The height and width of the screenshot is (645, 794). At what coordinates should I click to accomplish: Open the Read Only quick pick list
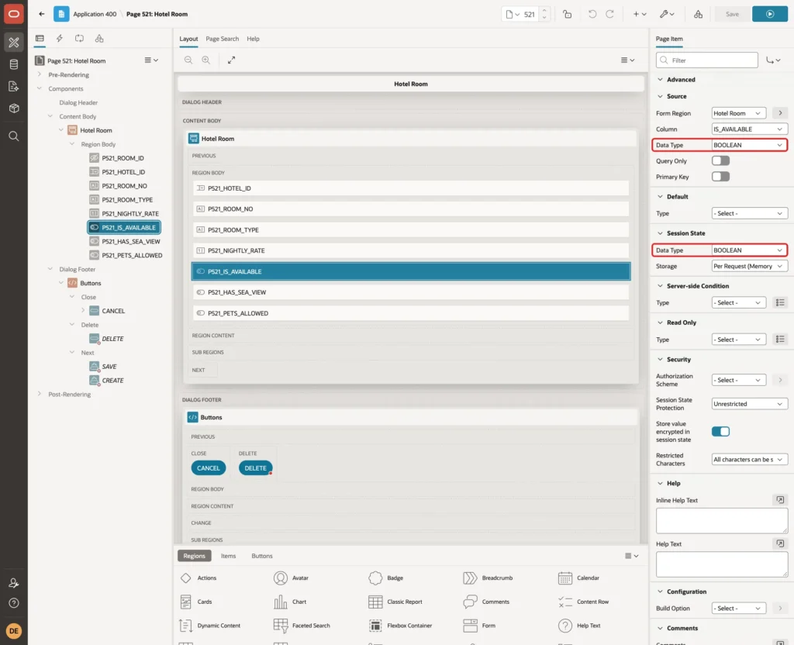(x=780, y=340)
